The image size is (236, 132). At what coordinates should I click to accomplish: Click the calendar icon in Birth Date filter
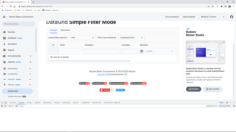coord(142,51)
